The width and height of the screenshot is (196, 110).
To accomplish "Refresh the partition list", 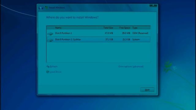I will click(54, 67).
